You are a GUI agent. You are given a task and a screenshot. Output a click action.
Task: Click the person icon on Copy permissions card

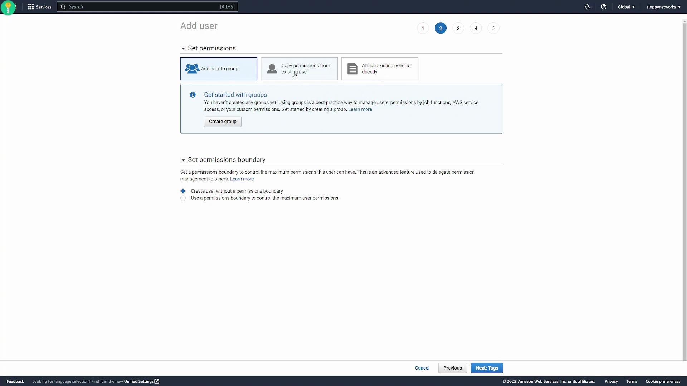(x=272, y=69)
